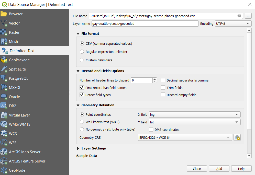Open the X field dropdown
255x175 pixels.
point(195,115)
